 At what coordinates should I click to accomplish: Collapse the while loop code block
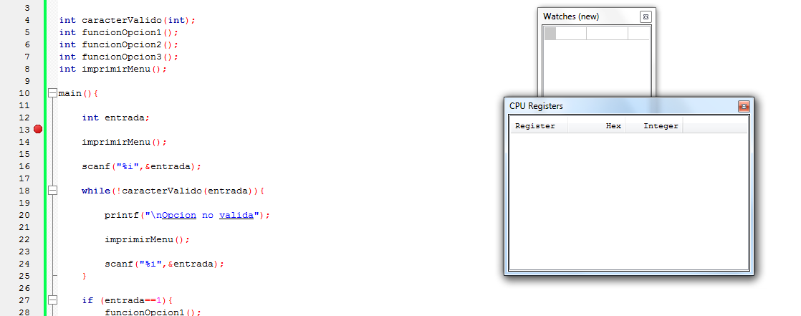coord(52,191)
